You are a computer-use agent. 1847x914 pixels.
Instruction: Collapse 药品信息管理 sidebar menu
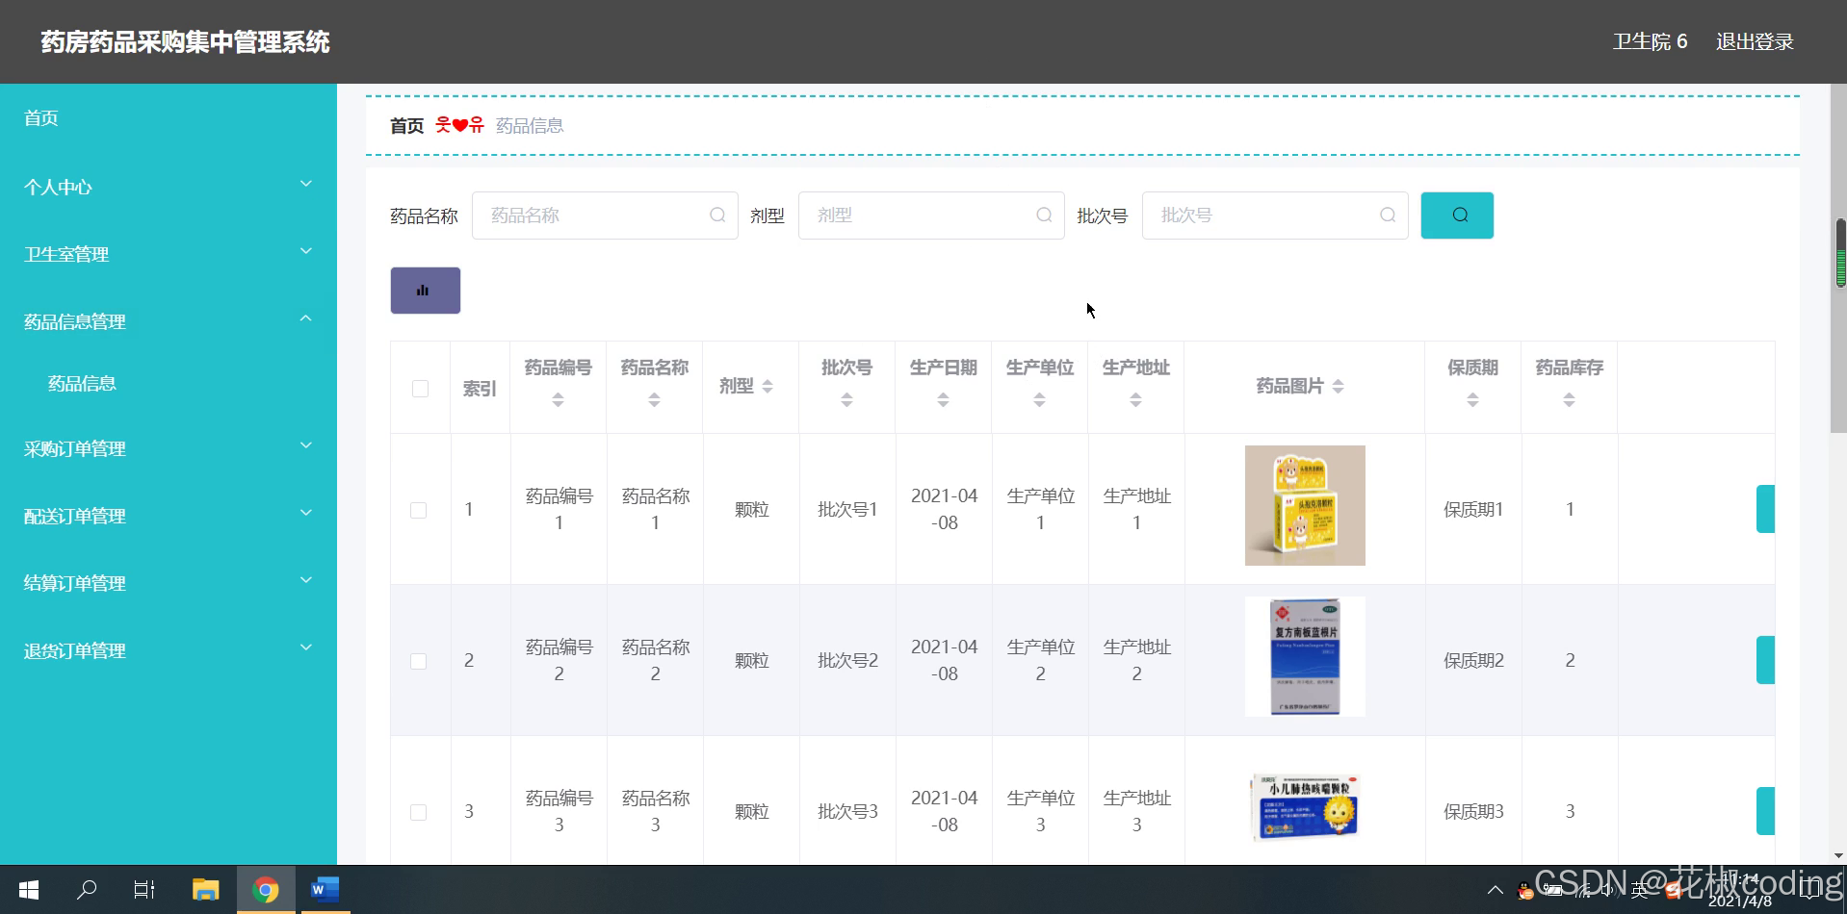[169, 321]
